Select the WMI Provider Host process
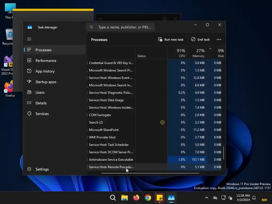This screenshot has width=272, height=204. pos(154,137)
